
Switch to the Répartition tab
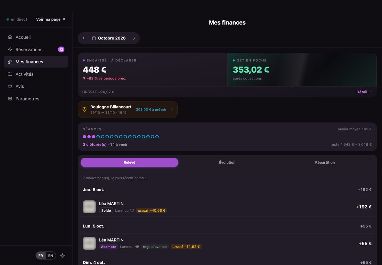(x=325, y=163)
